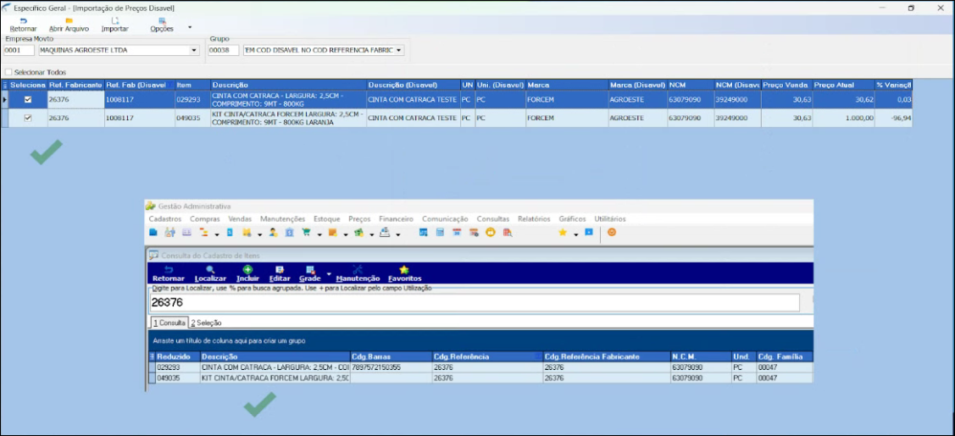This screenshot has width=955, height=436.
Task: Open the Relatórios menu
Action: [534, 219]
